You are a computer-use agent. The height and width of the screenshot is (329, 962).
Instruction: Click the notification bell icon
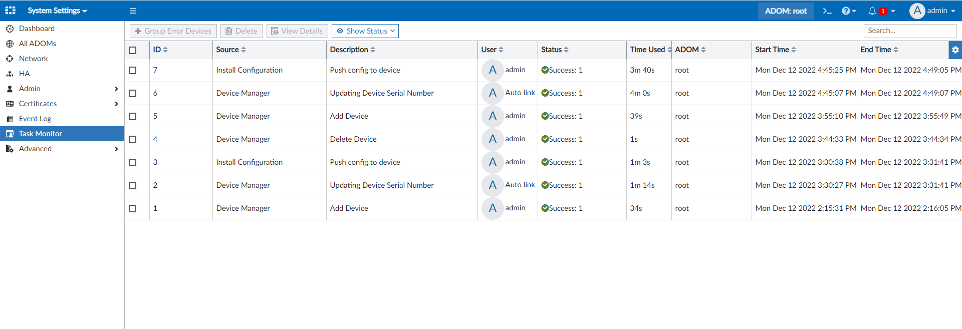coord(872,11)
